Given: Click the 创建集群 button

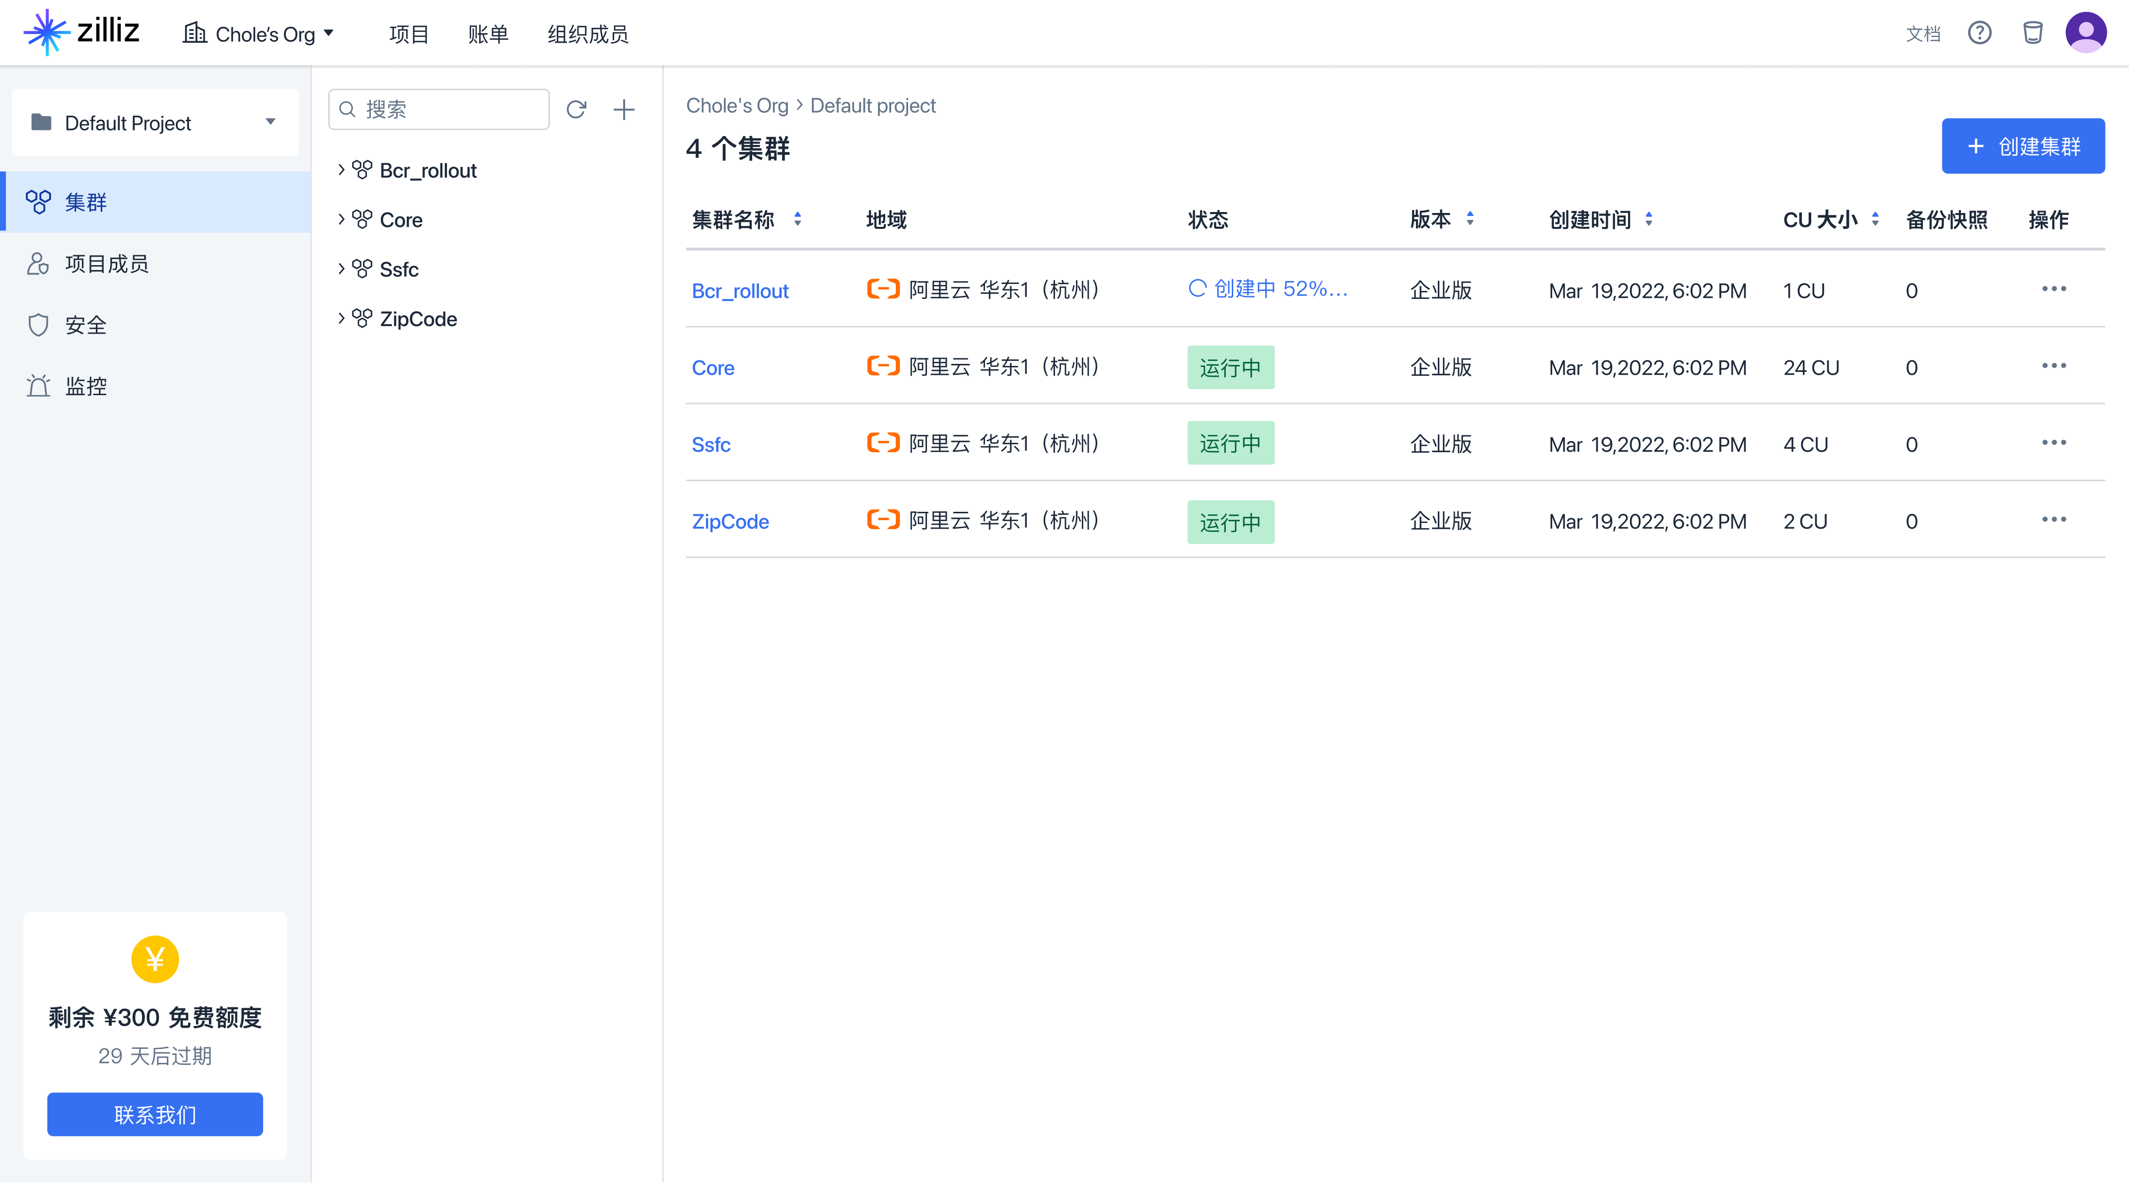Looking at the screenshot, I should coord(2023,146).
